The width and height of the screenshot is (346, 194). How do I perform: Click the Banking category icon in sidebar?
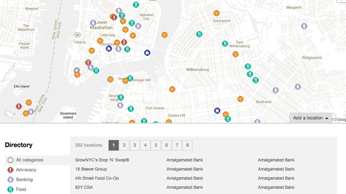10,179
